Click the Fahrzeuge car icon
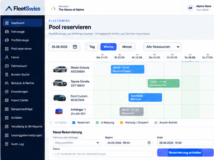Image resolution: width=214 pixels, height=160 pixels. point(7,31)
